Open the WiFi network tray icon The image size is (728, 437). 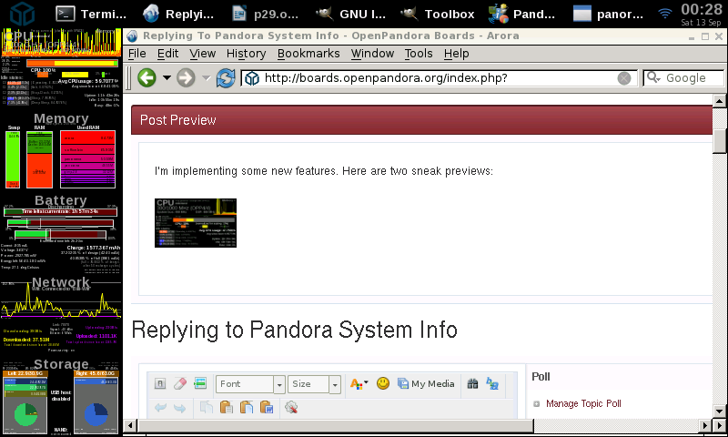pos(666,14)
